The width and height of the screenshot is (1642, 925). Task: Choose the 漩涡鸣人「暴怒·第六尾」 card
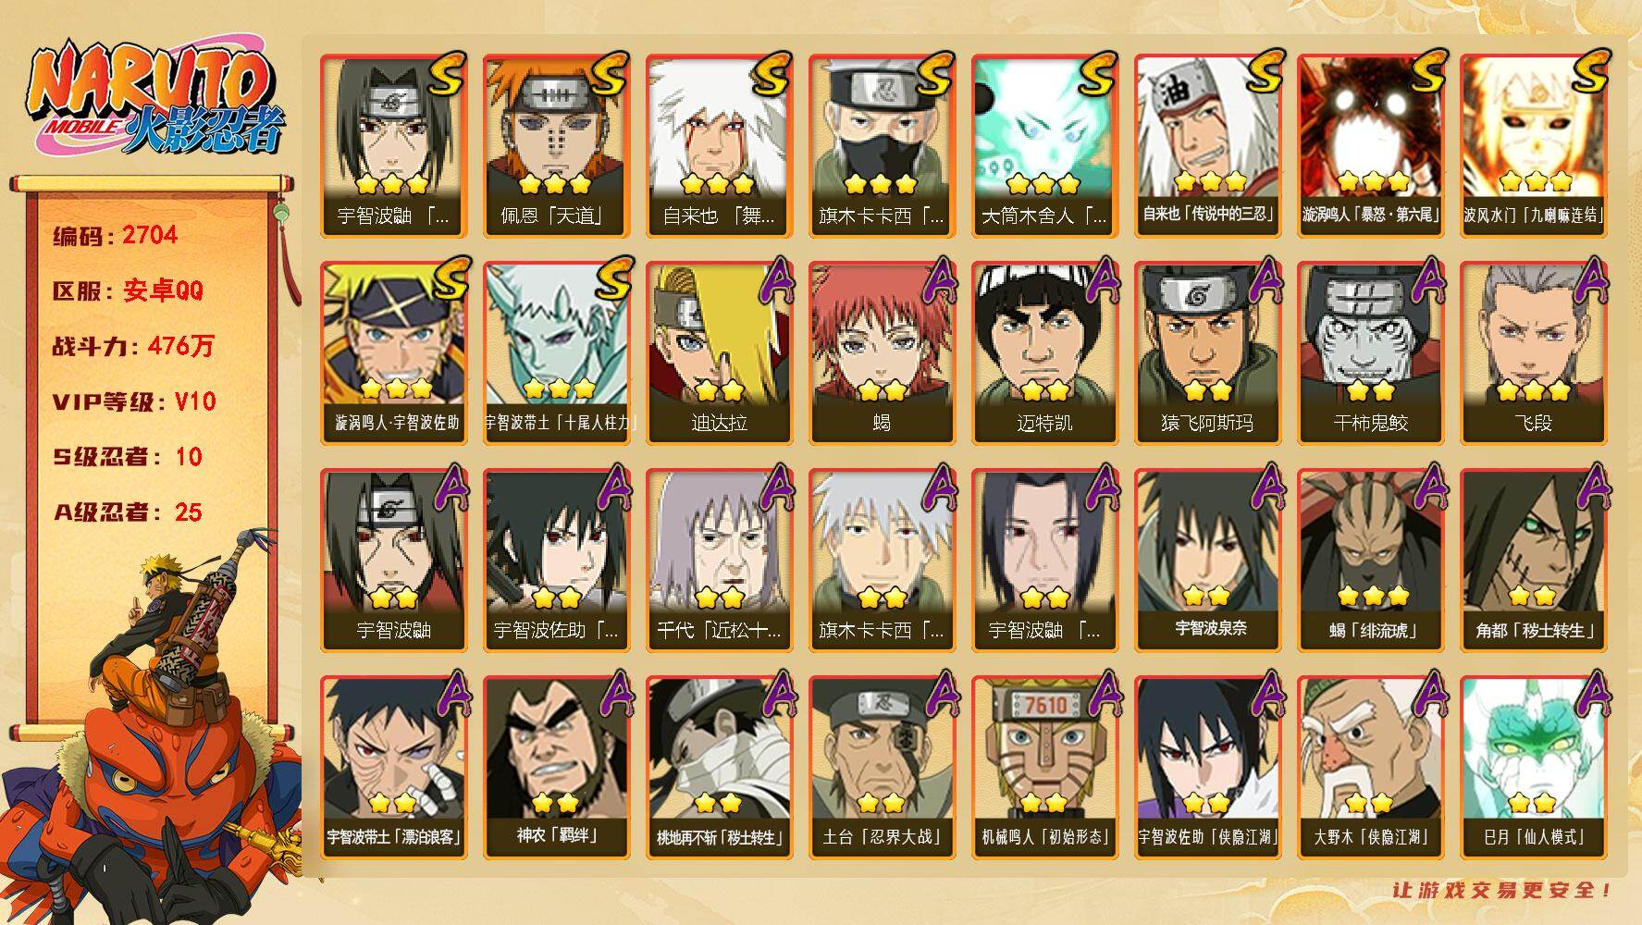point(1370,146)
